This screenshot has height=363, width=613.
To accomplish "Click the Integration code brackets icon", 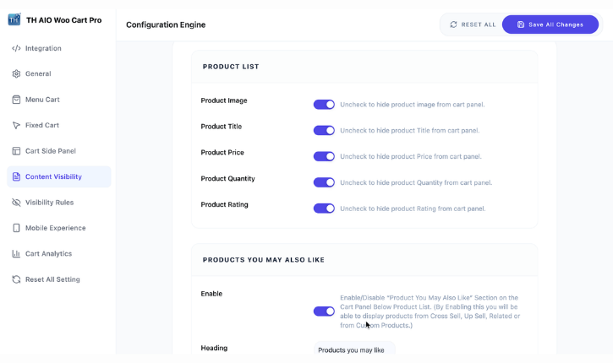I will (x=16, y=48).
